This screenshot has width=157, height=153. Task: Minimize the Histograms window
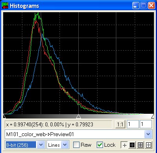click(136, 5)
